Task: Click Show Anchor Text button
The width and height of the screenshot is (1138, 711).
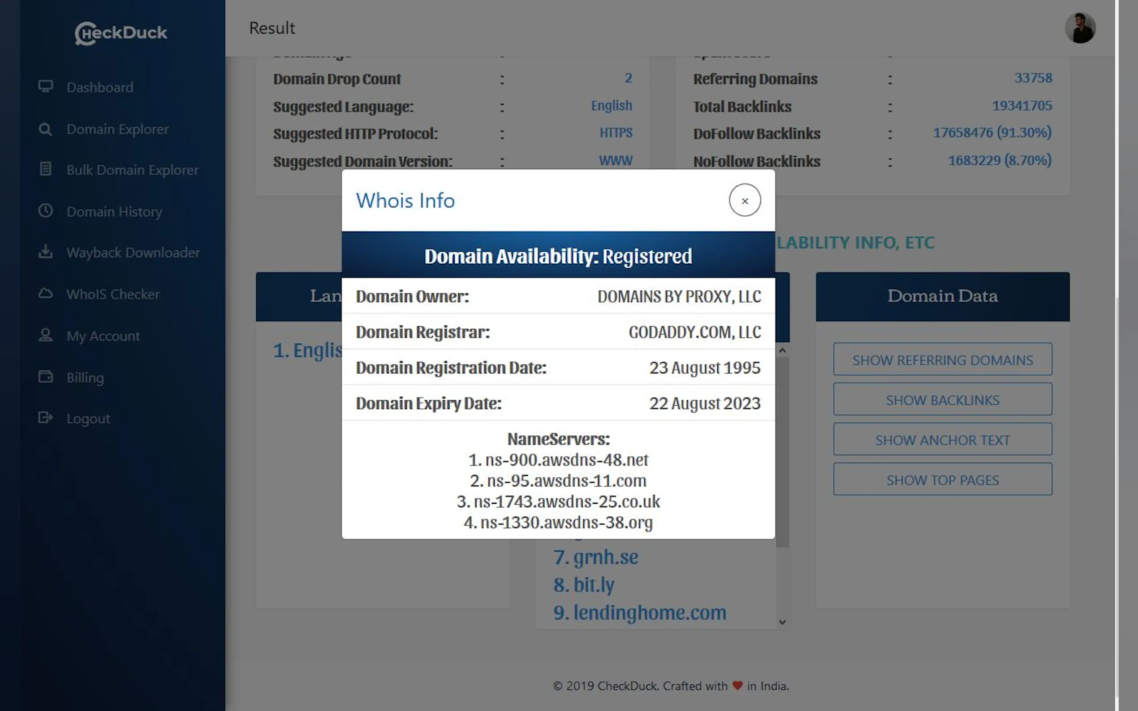Action: [x=942, y=439]
